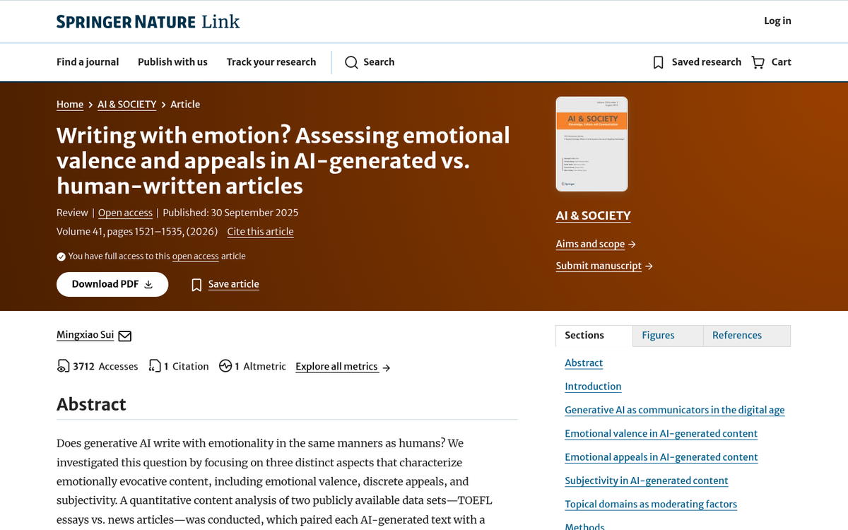The height and width of the screenshot is (530, 848).
Task: Click the accesses download-count icon
Action: pos(62,366)
